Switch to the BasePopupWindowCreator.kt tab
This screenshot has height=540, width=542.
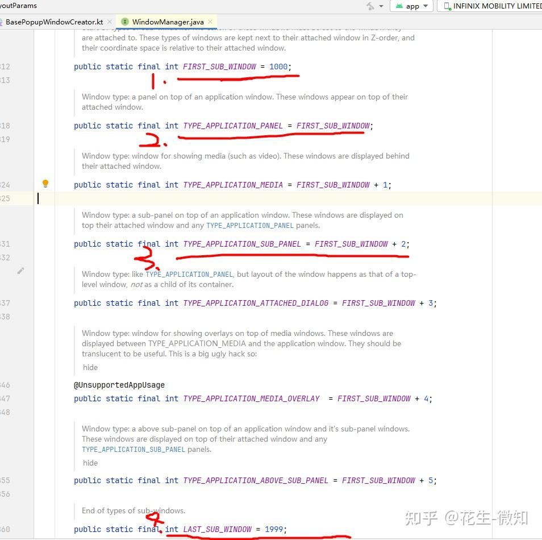(x=54, y=22)
